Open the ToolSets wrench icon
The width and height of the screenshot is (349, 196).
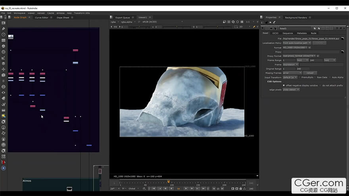[3, 104]
